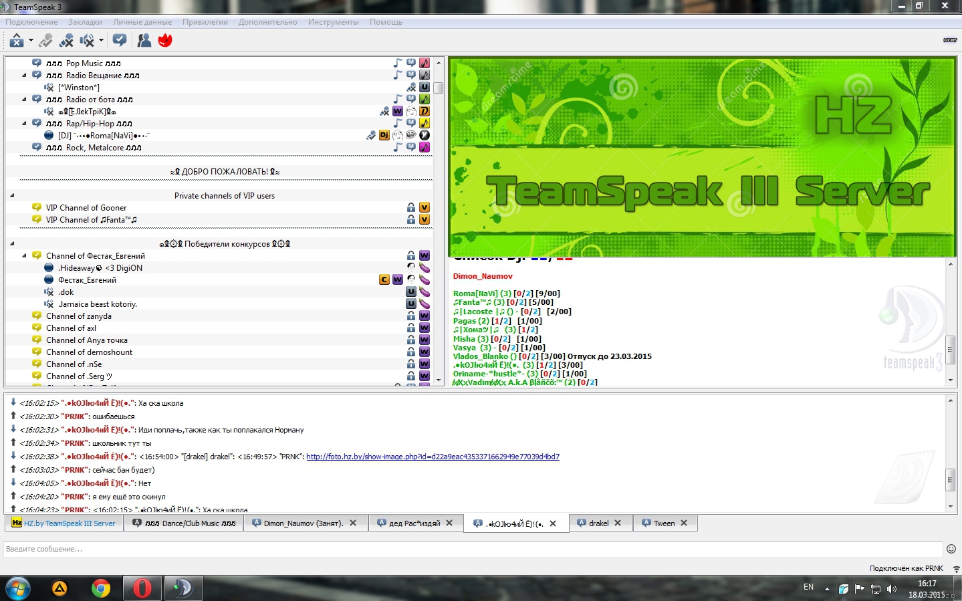Screen dimensions: 962x601
Task: Click the message input field
Action: 473,549
